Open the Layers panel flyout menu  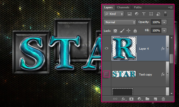coord(170,7)
